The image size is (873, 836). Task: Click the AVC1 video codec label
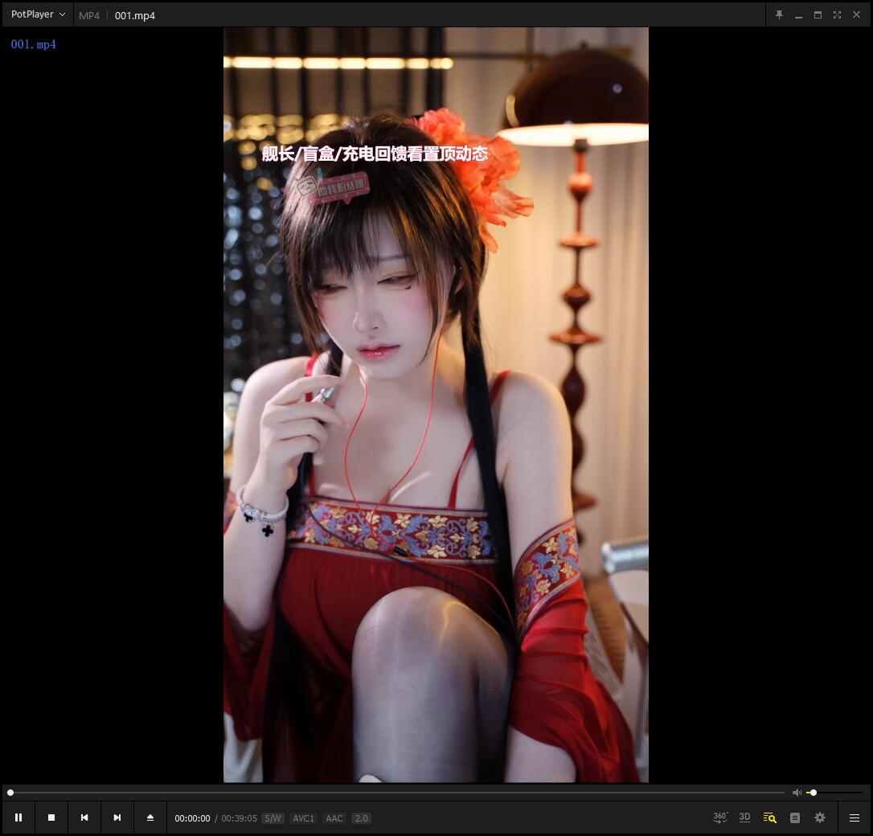click(304, 818)
